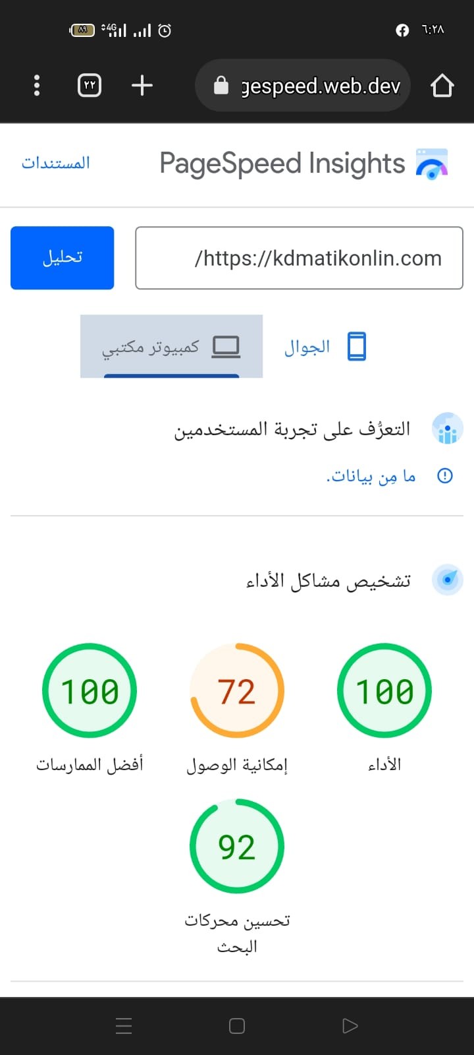Go to browser home page

442,86
